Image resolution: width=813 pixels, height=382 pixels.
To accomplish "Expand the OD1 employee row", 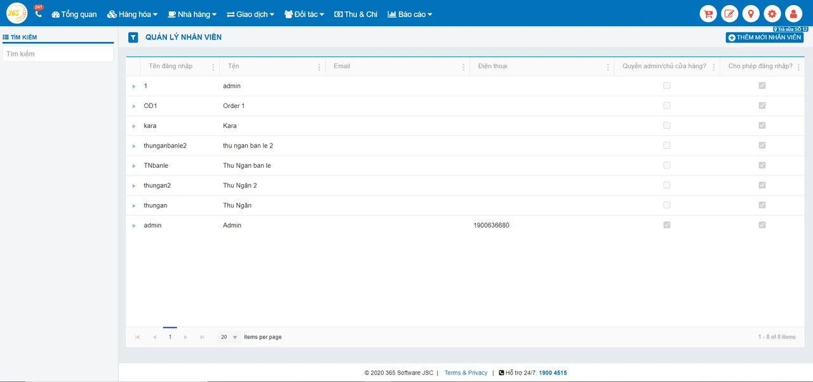I will 134,106.
